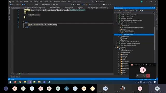Run with IIS Express button

[77, 4]
